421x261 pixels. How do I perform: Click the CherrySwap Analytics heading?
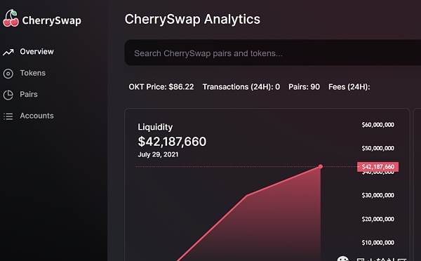192,20
